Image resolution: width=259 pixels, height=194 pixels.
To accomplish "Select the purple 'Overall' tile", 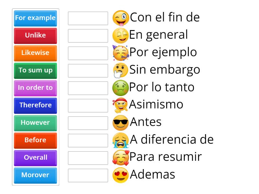I will [x=36, y=158].
